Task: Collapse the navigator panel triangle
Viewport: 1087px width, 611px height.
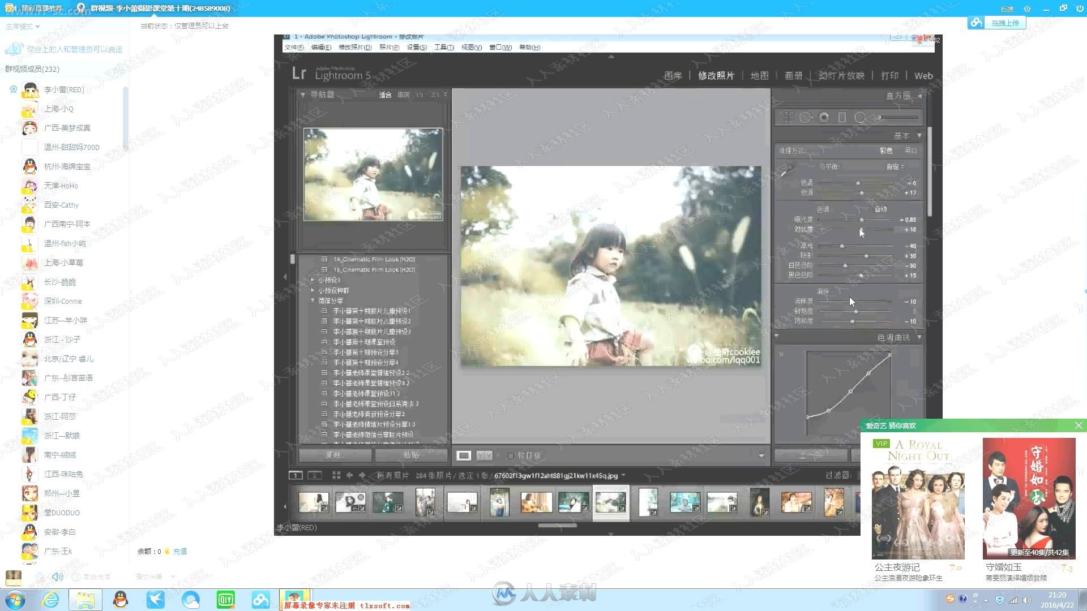Action: pyautogui.click(x=303, y=94)
